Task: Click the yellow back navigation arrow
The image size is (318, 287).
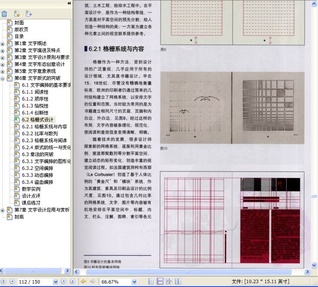Action: pyautogui.click(x=83, y=281)
